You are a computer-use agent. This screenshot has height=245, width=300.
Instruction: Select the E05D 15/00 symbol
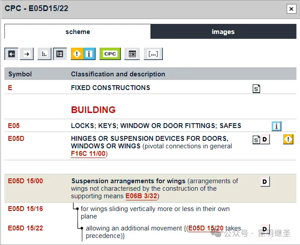[x=25, y=181]
